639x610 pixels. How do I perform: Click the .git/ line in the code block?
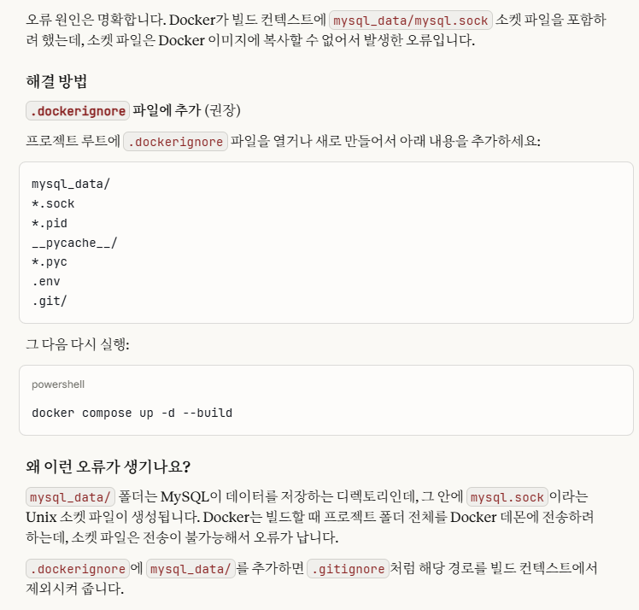click(50, 301)
